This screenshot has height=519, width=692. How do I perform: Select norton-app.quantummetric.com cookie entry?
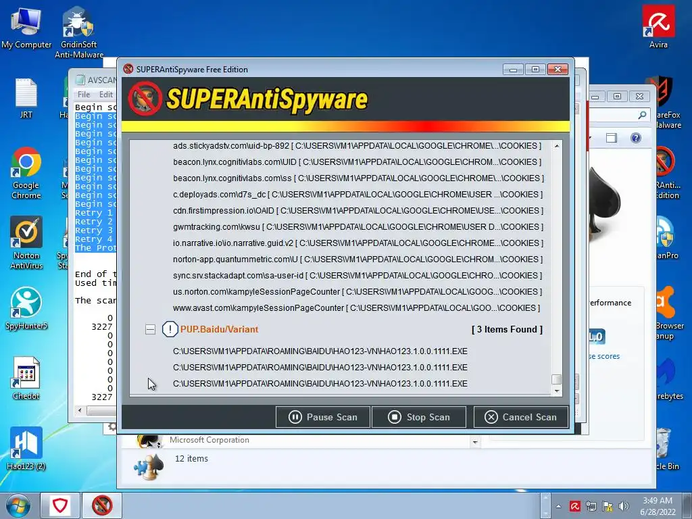(x=357, y=259)
